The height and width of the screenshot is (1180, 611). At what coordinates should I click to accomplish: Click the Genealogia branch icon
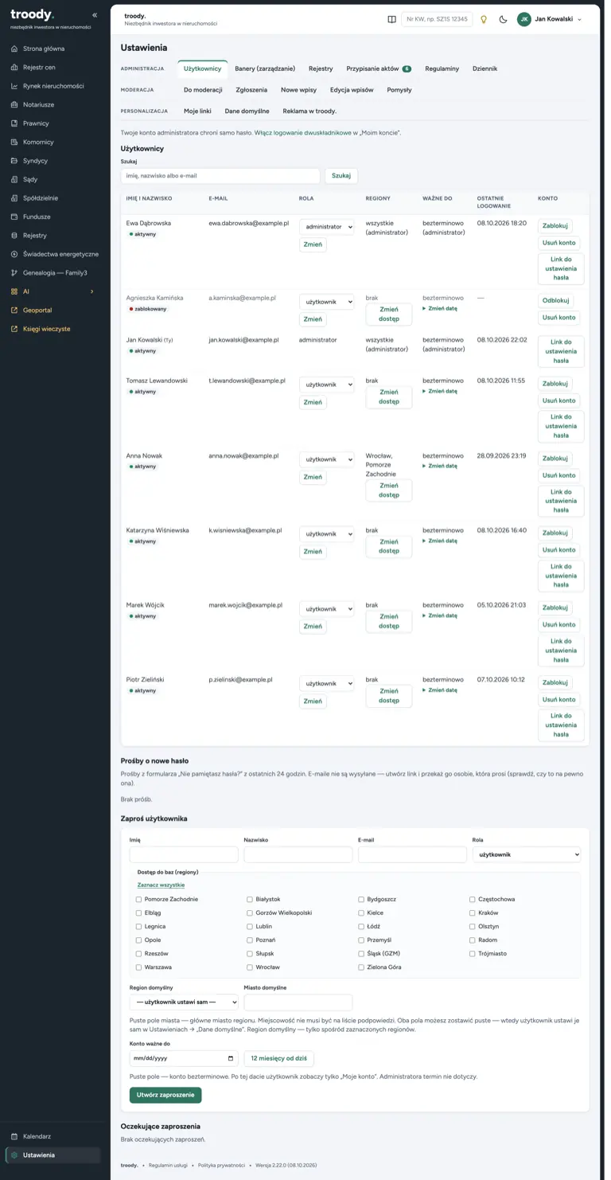14,273
